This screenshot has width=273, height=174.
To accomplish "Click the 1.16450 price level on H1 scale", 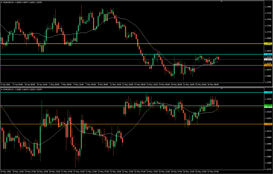I will tap(268, 99).
